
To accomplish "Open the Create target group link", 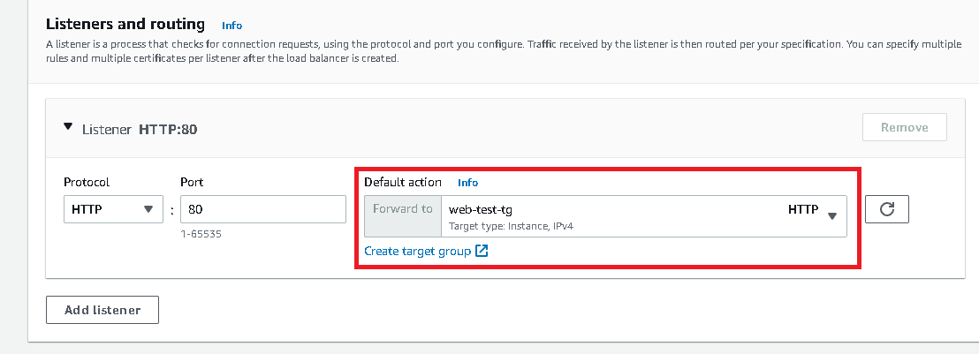I will point(417,252).
